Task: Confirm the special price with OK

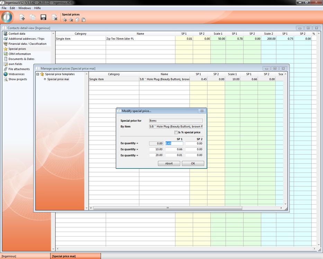Action: [193, 163]
